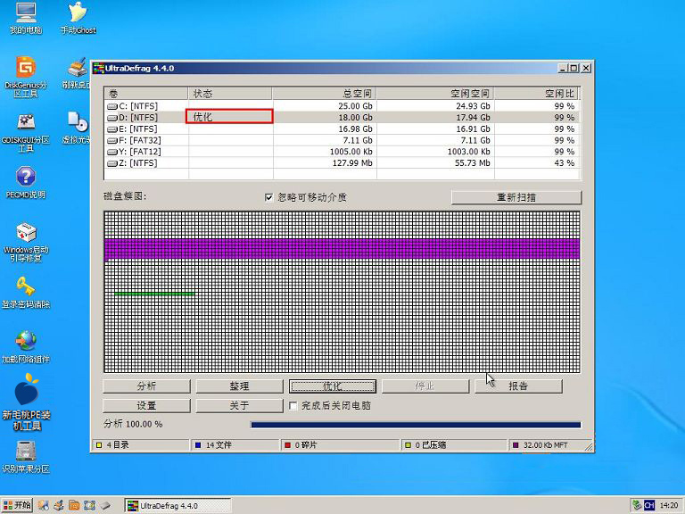Click the UltraDefrag title bar icon
This screenshot has width=685, height=514.
(99, 68)
